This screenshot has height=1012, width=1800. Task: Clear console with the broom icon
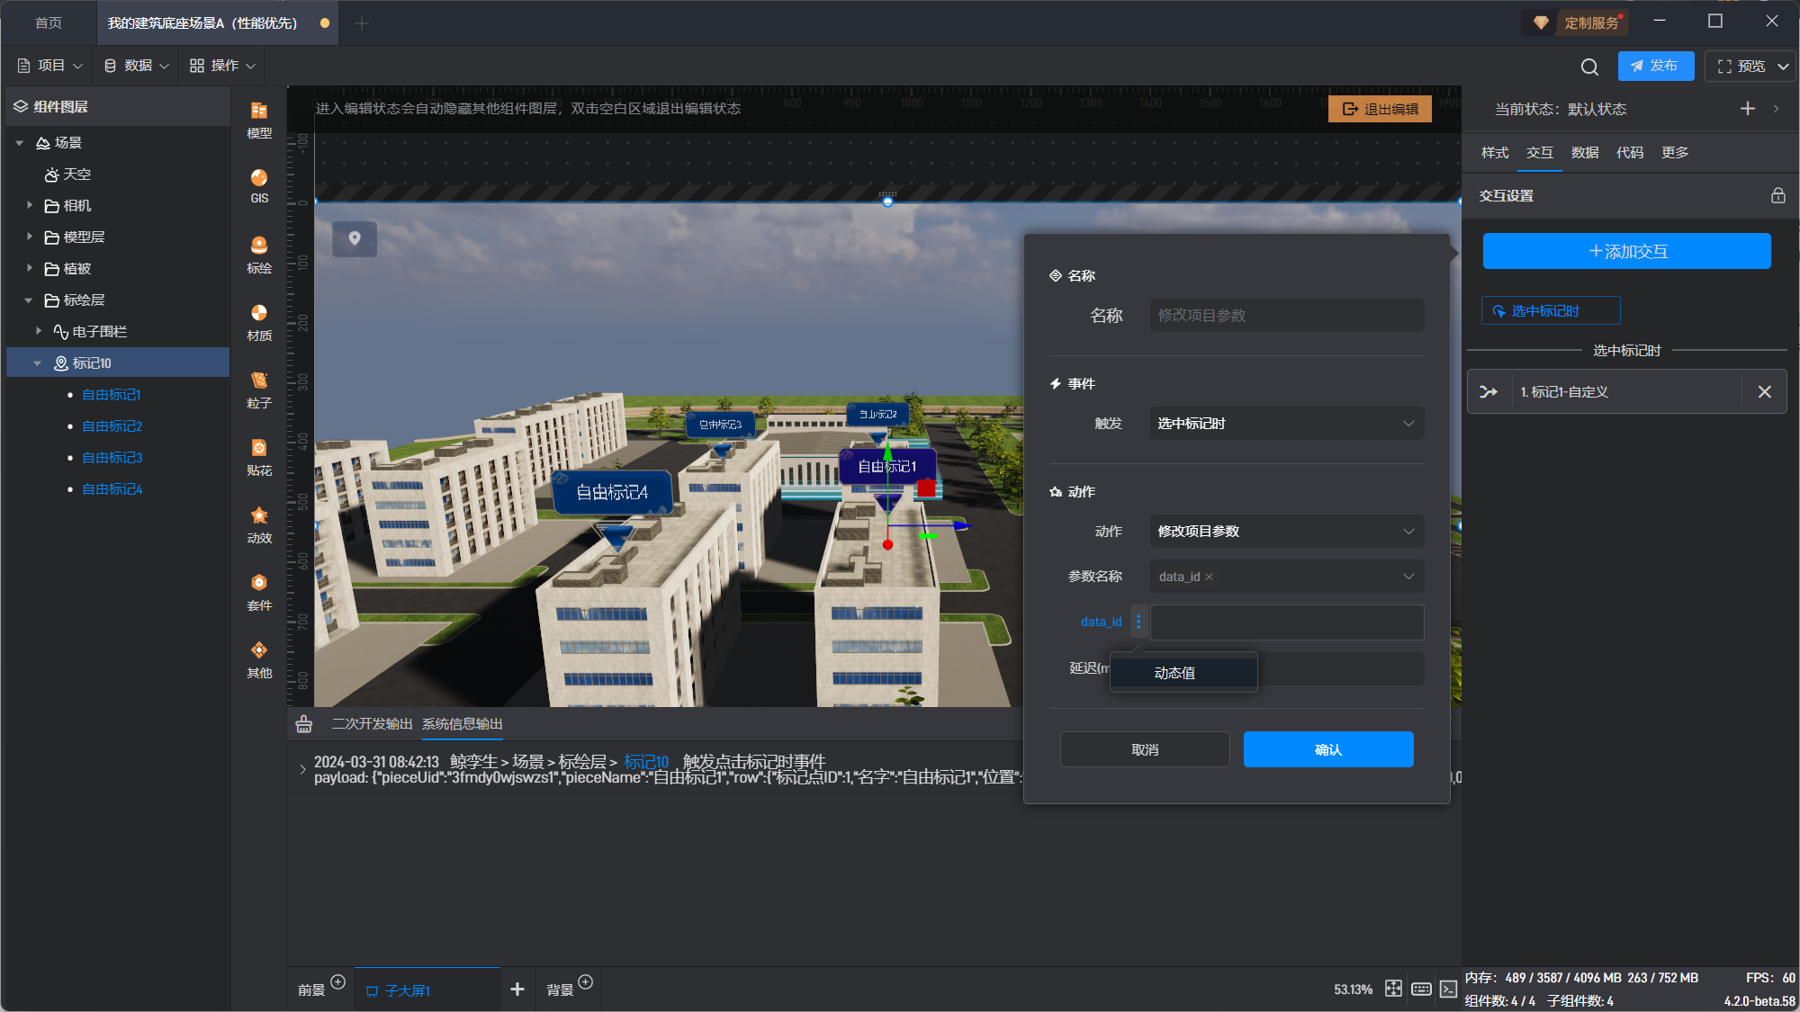pos(304,724)
